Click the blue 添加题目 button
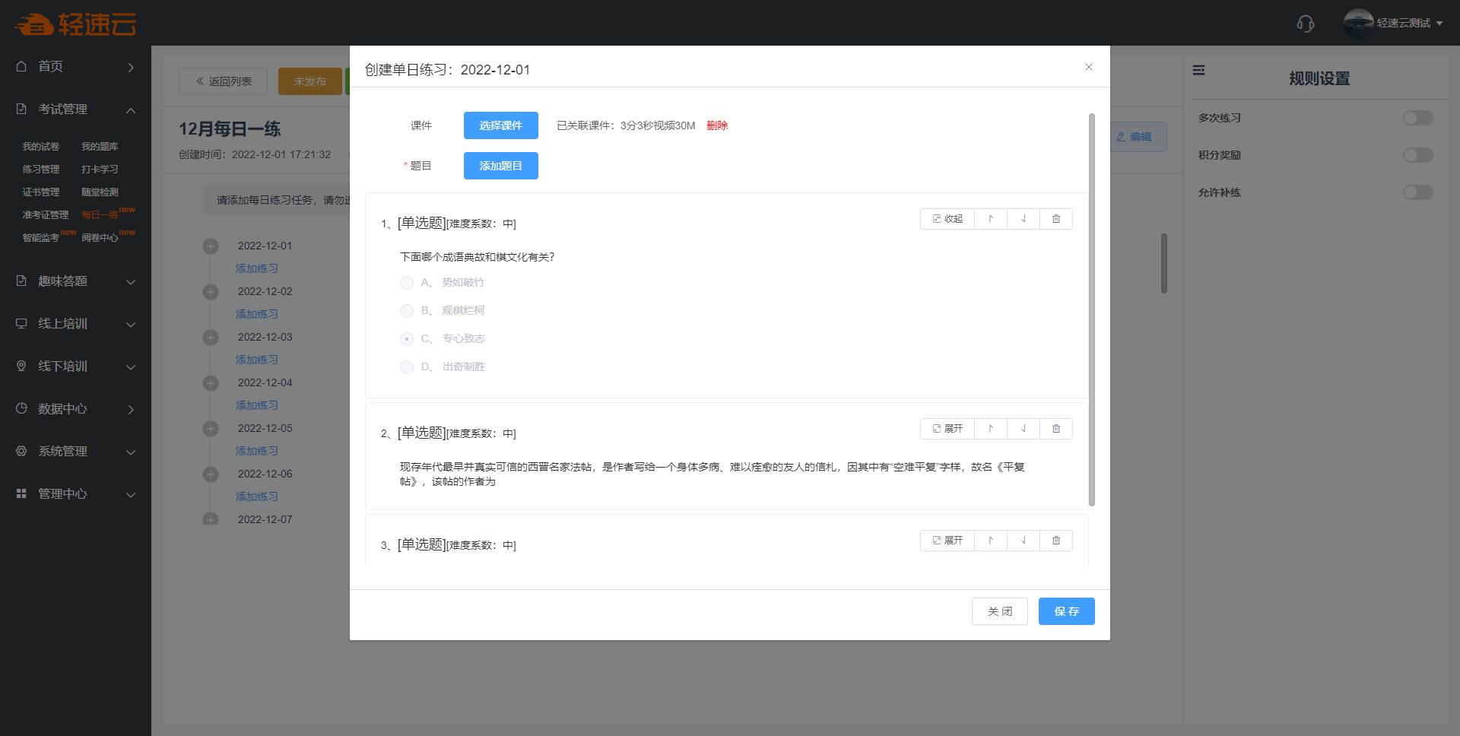 (500, 166)
